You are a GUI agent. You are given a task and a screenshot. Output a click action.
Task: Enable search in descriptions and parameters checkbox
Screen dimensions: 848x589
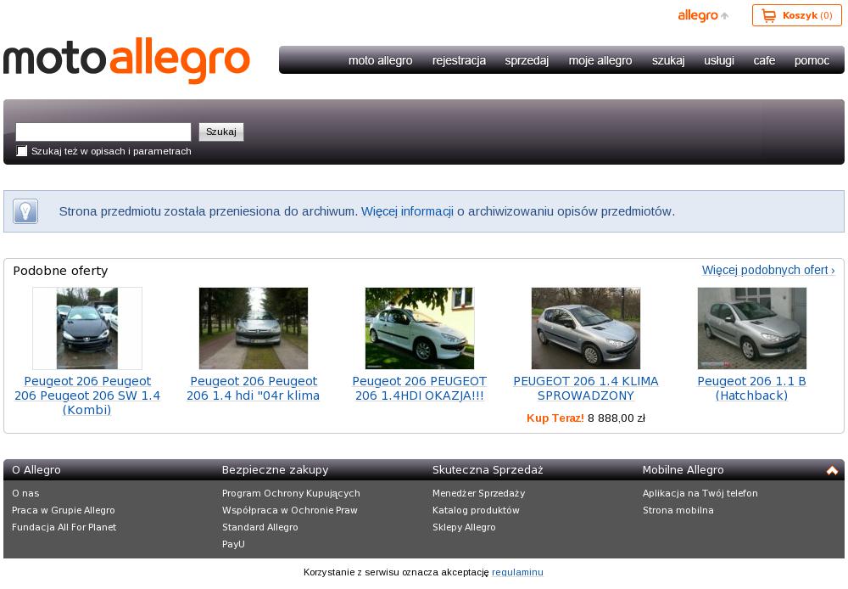point(22,151)
